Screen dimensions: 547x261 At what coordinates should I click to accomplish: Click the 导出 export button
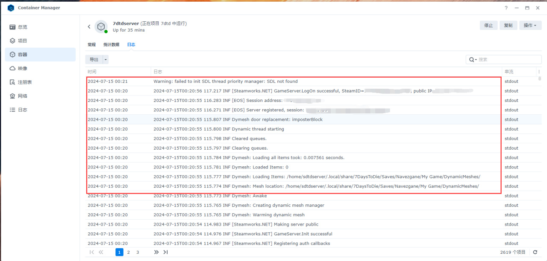pos(94,60)
